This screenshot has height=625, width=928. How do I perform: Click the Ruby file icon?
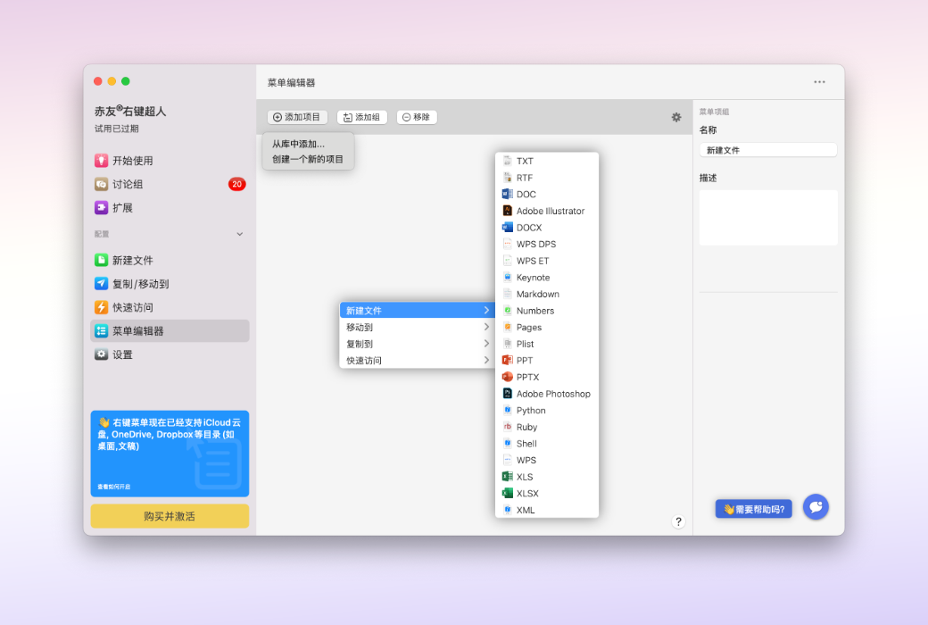pyautogui.click(x=507, y=427)
